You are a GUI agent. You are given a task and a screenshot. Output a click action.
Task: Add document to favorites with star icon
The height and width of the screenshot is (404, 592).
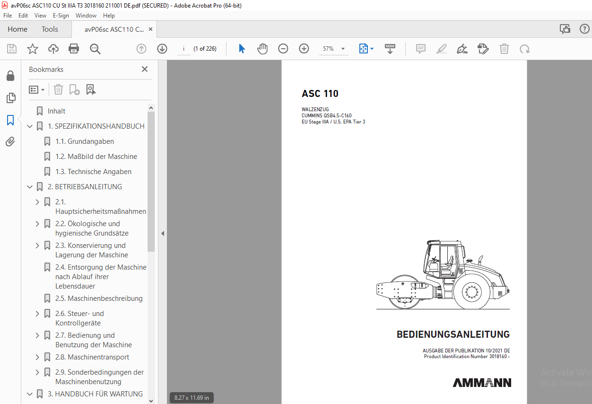(x=32, y=49)
